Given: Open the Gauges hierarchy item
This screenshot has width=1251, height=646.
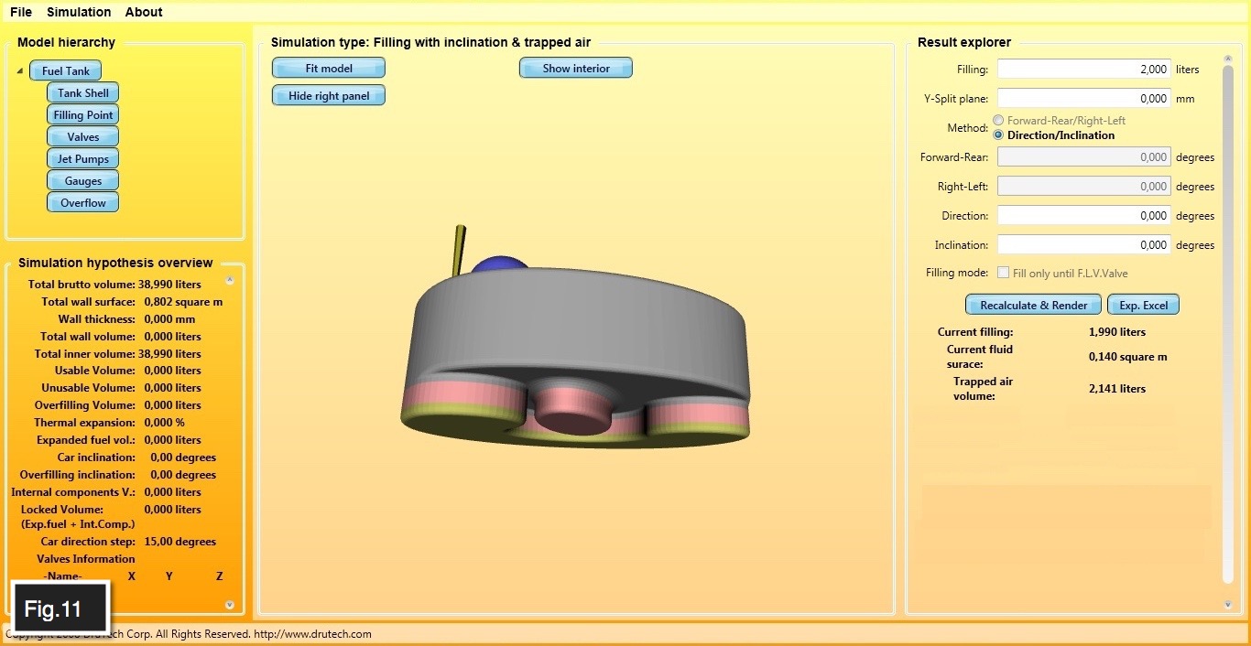Looking at the screenshot, I should coord(83,181).
